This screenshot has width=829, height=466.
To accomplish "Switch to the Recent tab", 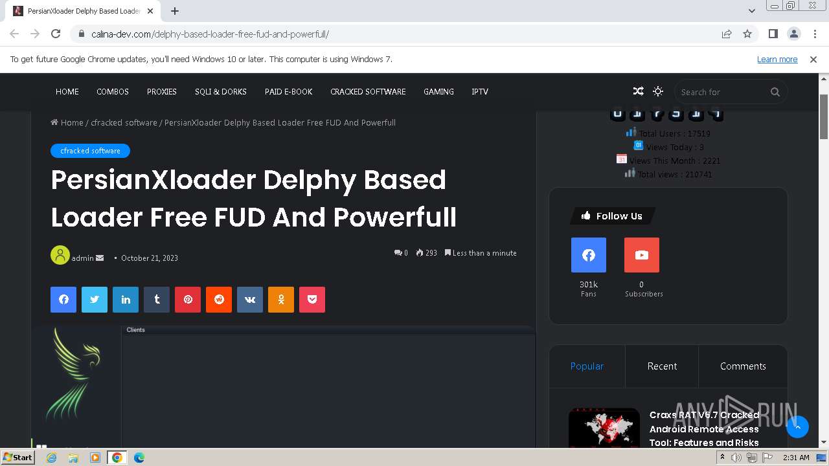I will [x=662, y=366].
